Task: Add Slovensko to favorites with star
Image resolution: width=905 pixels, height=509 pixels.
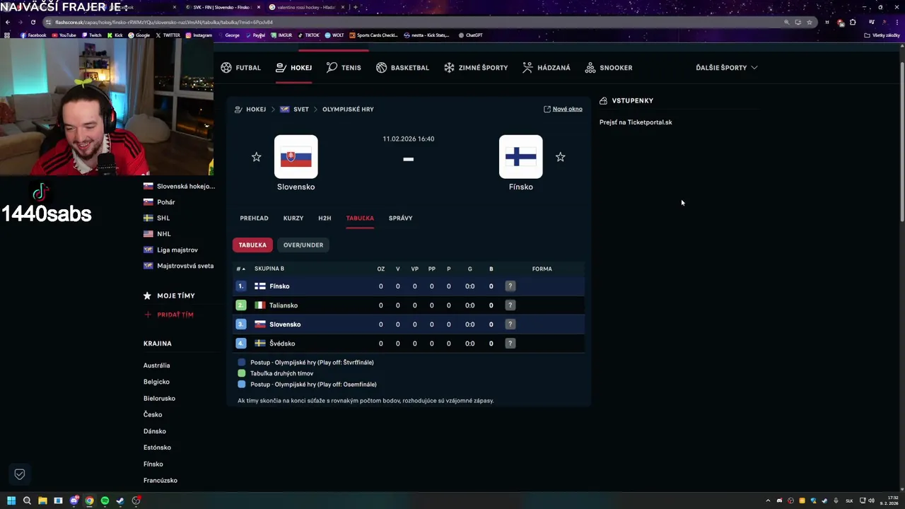Action: click(x=257, y=157)
